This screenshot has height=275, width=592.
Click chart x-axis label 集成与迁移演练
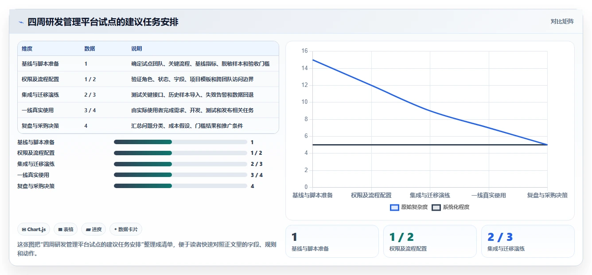(x=430, y=195)
